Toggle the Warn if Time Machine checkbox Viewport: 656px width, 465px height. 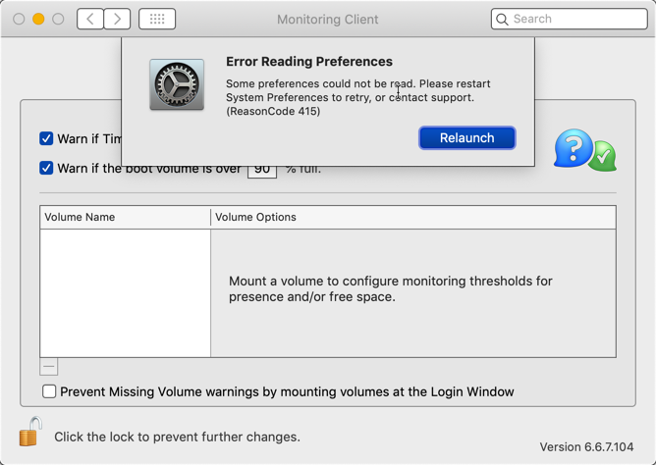click(x=46, y=138)
